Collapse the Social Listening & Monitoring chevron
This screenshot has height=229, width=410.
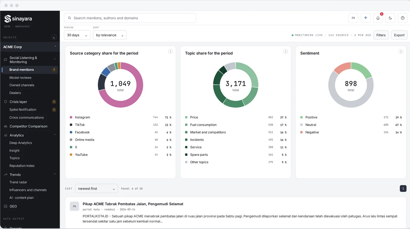(x=55, y=59)
